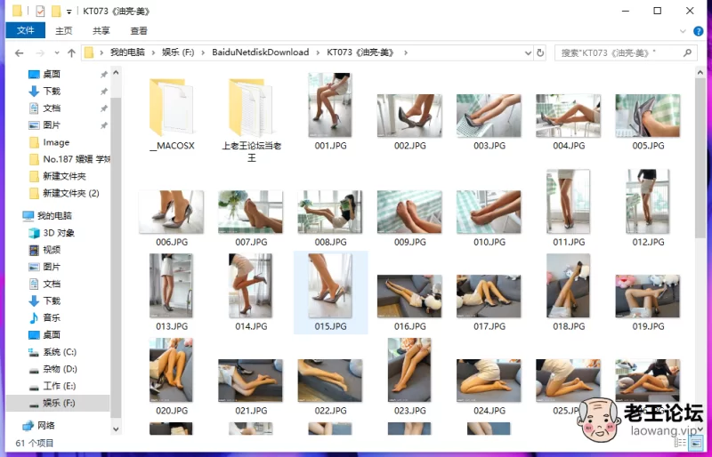Select the 019.JPG thumbnail
This screenshot has width=712, height=457.
[x=648, y=296]
